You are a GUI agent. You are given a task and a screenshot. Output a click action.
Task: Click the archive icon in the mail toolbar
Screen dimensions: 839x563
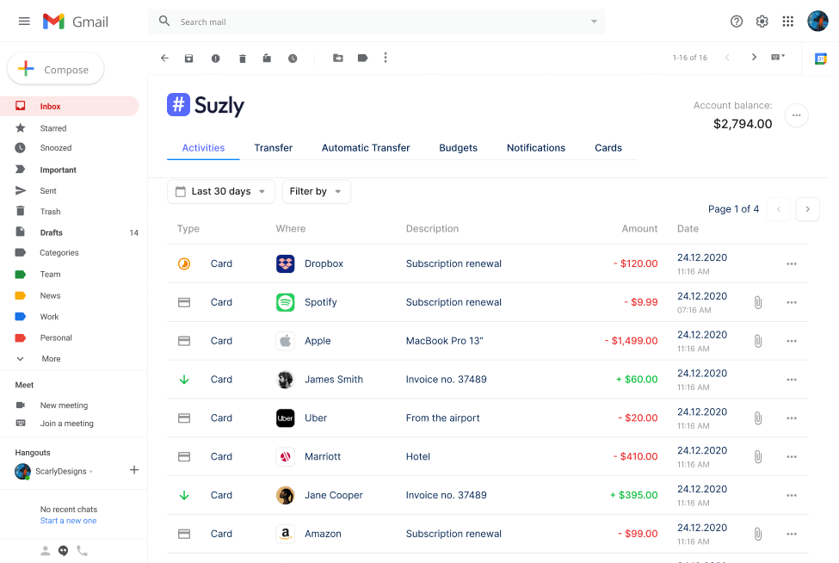pyautogui.click(x=188, y=59)
